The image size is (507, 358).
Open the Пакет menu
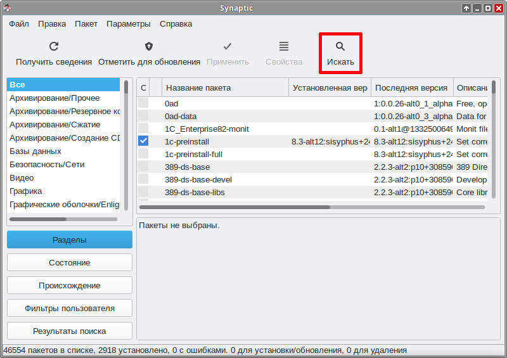[86, 24]
